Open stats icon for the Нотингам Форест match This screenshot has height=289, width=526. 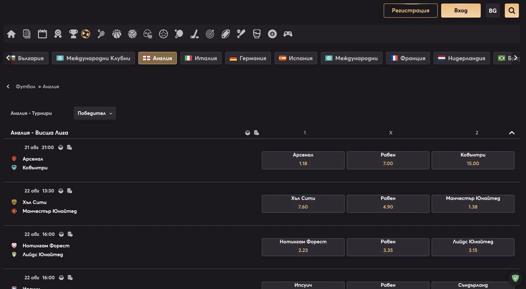pos(61,234)
